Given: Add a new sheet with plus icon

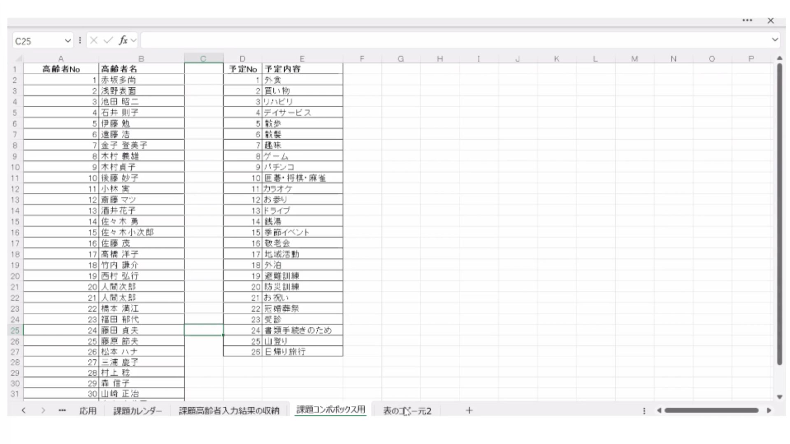Looking at the screenshot, I should (469, 410).
